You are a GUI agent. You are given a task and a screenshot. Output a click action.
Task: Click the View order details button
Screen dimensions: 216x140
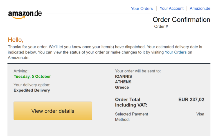click(53, 111)
